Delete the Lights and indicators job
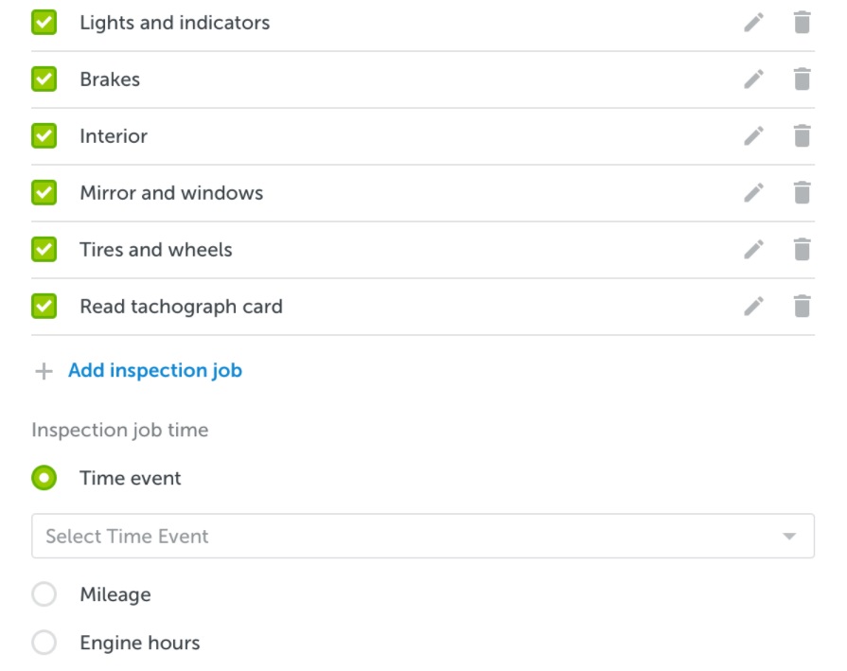This screenshot has height=671, width=847. [x=803, y=23]
